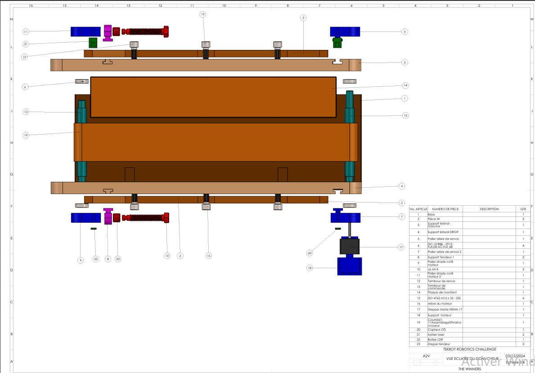Viewport: 535px width, 373px height.
Task: Click the balloon numbered 5
Action: (x=405, y=32)
